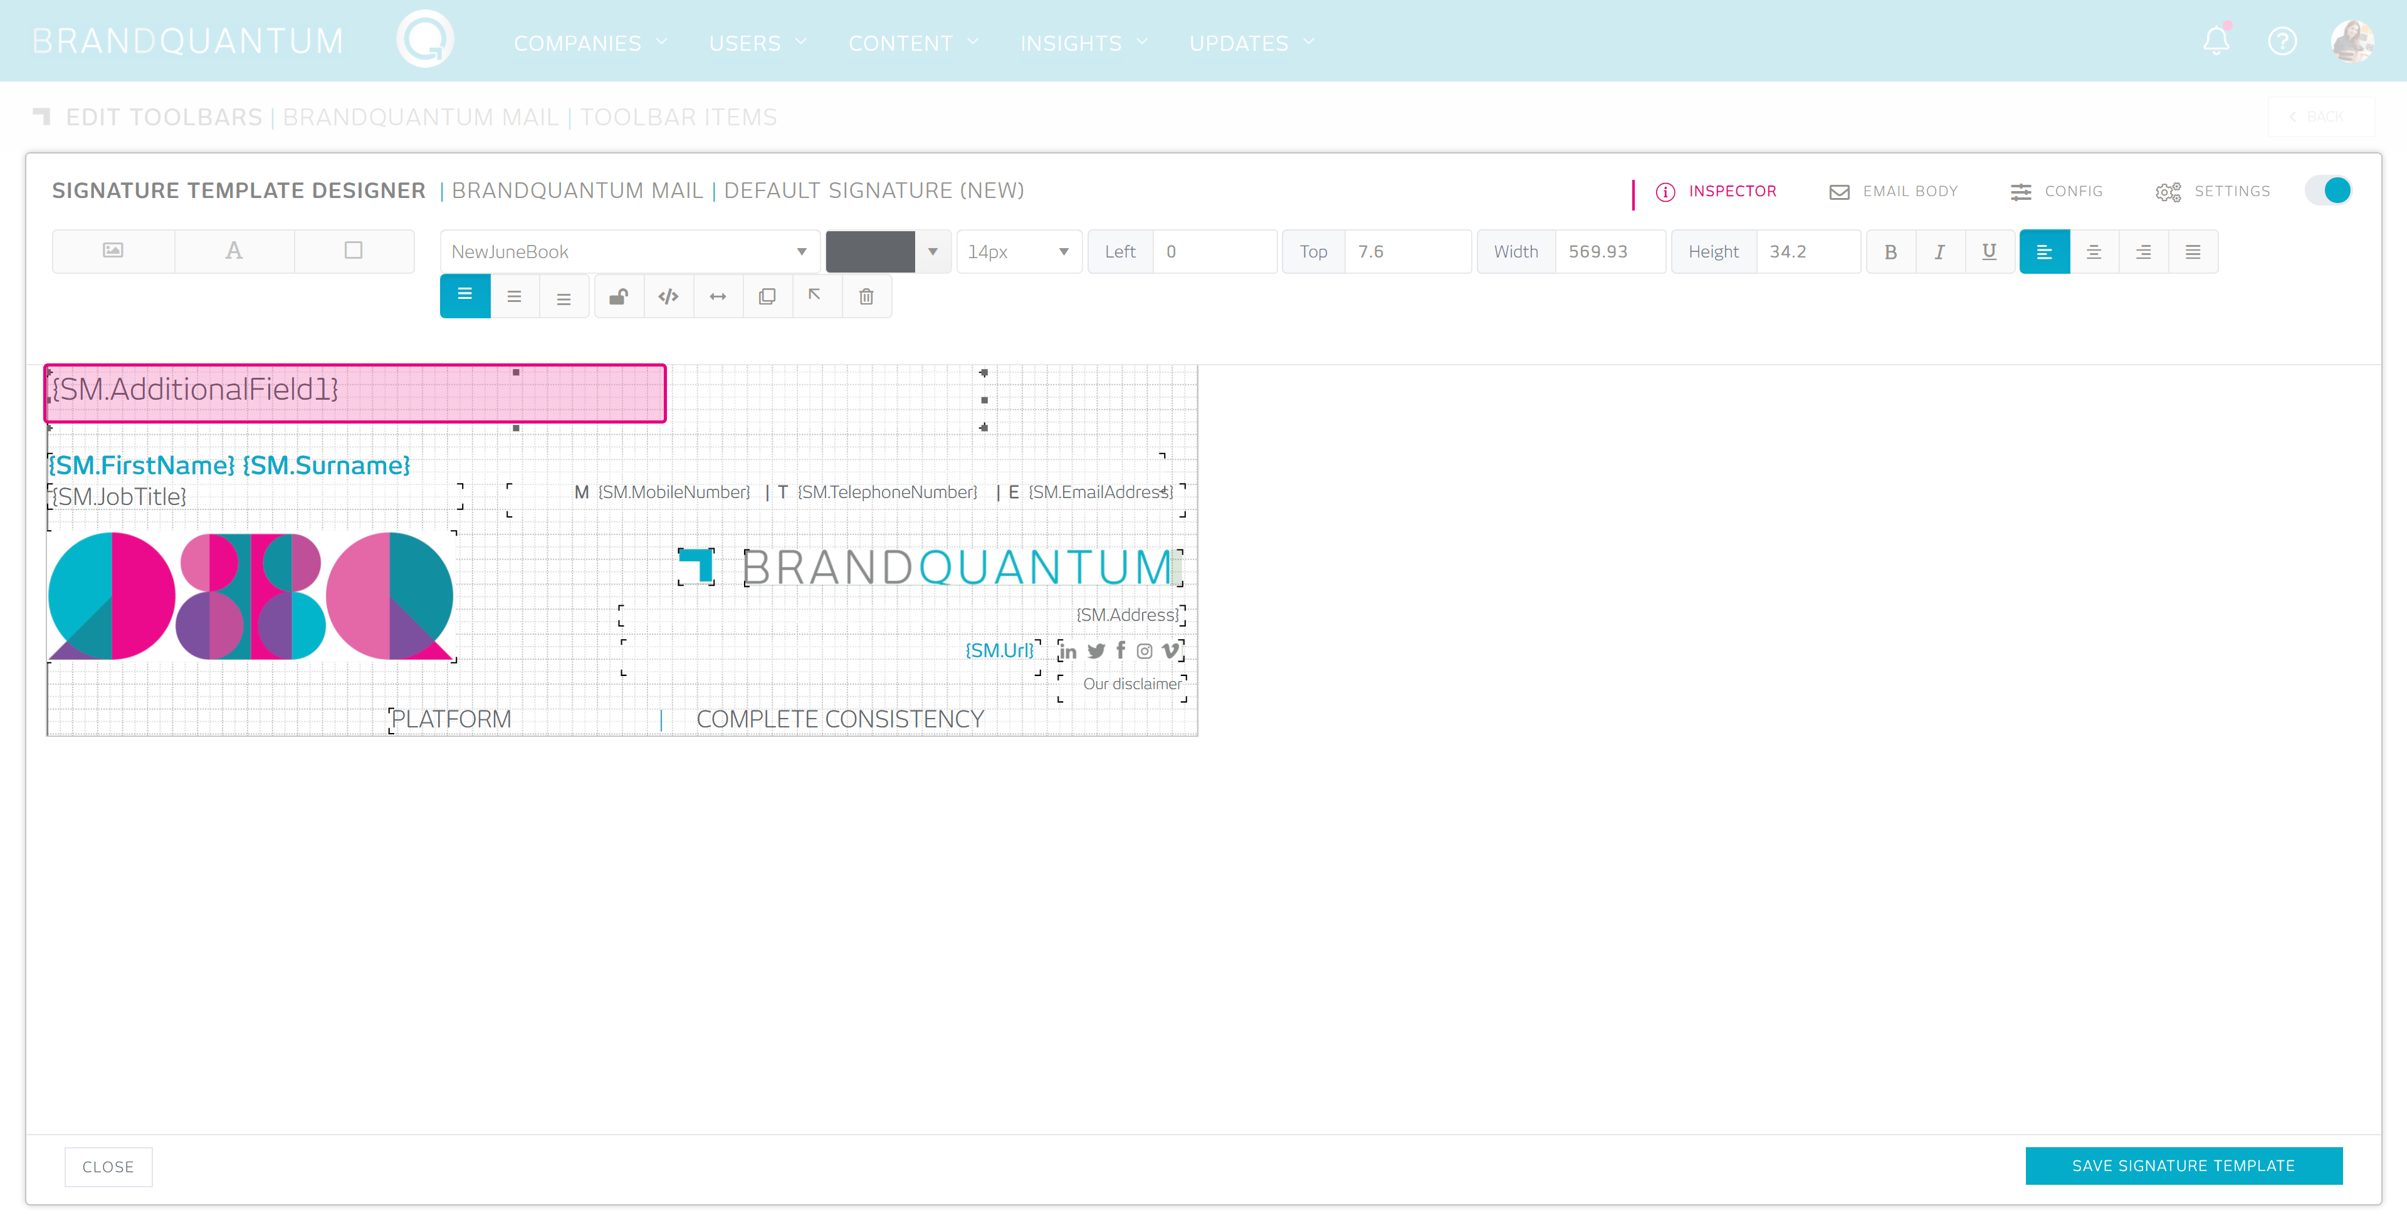2407x1218 pixels.
Task: Select the COMPLETE CONSISTENCY text
Action: coord(840,719)
